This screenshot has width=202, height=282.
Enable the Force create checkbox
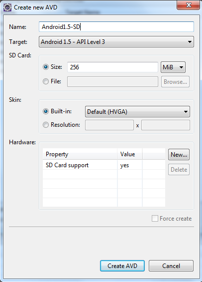[155, 219]
